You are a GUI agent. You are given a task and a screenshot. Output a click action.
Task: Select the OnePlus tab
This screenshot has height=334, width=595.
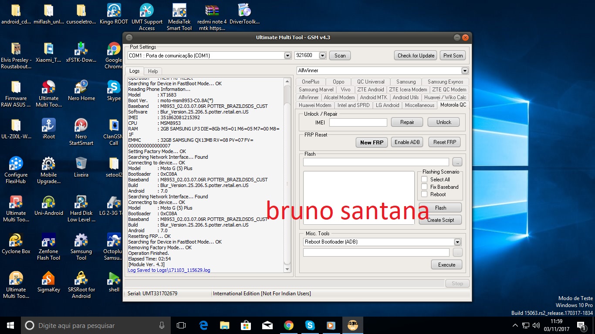311,82
